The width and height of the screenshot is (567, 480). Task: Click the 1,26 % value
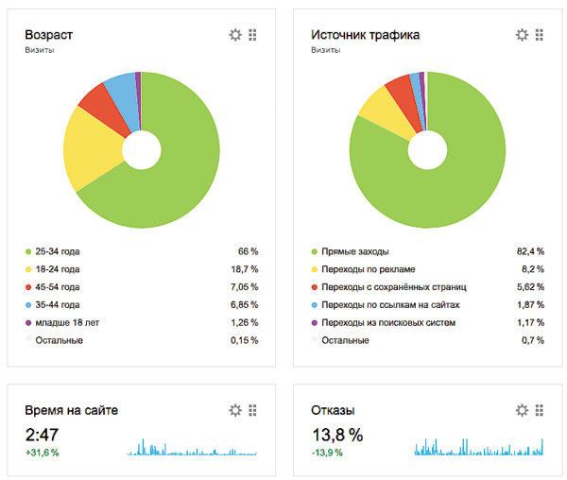click(x=245, y=323)
